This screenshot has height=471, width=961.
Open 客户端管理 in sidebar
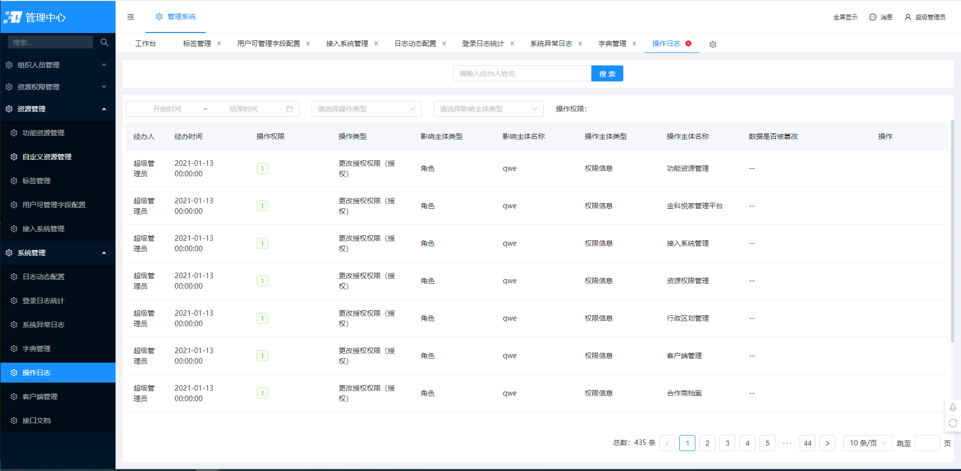point(58,397)
